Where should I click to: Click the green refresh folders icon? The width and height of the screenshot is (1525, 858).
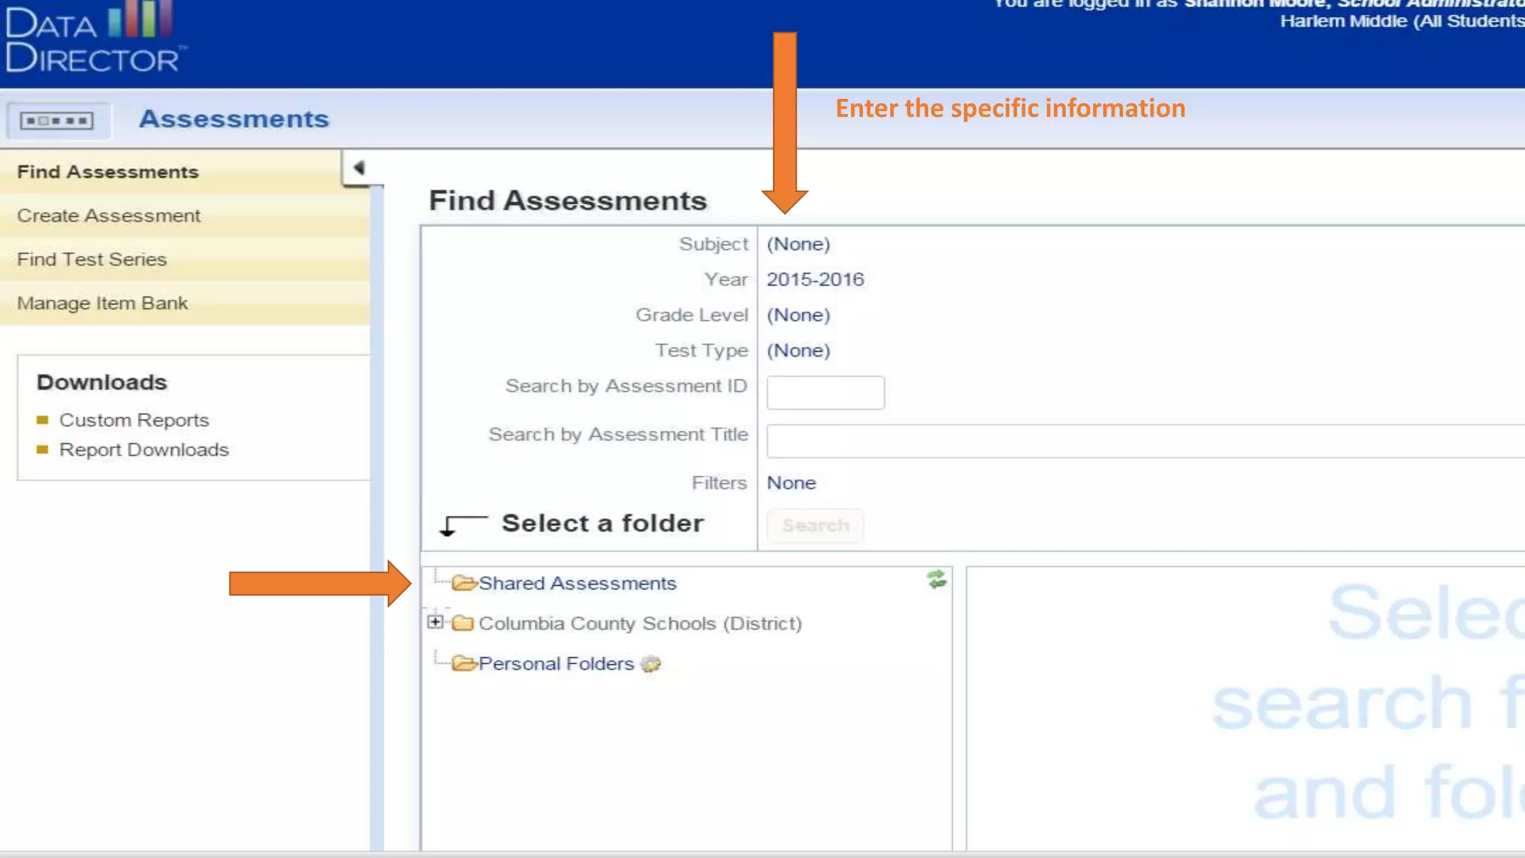click(x=937, y=579)
